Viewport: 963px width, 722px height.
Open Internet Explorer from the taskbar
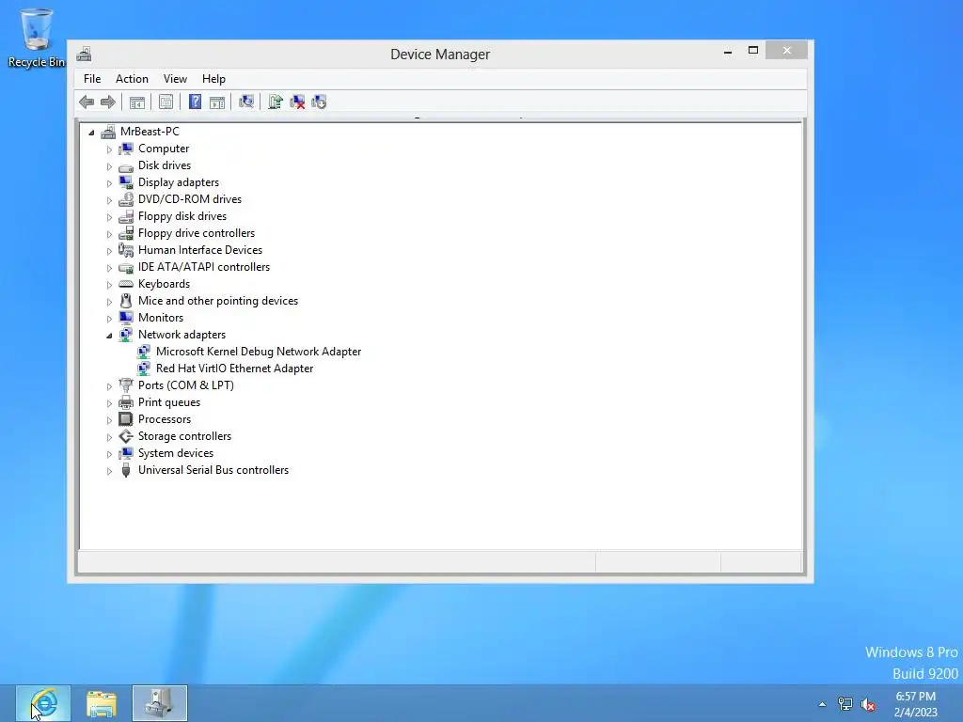pyautogui.click(x=43, y=703)
